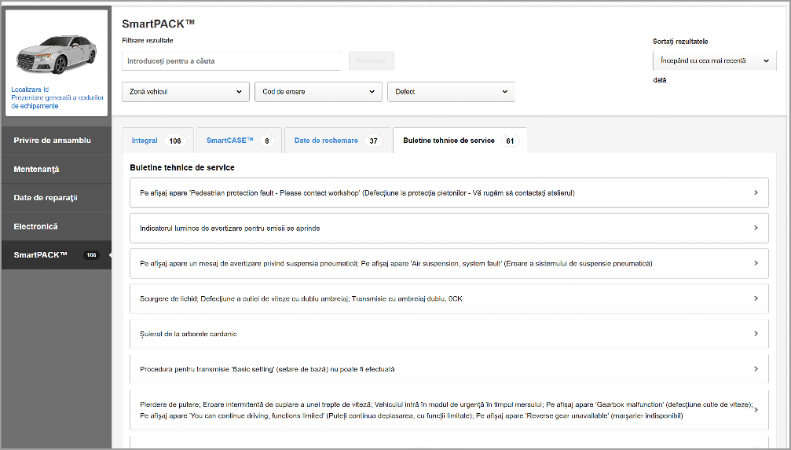Expand the emissions warning light bulletin arrow
This screenshot has height=450, width=791.
click(x=755, y=228)
